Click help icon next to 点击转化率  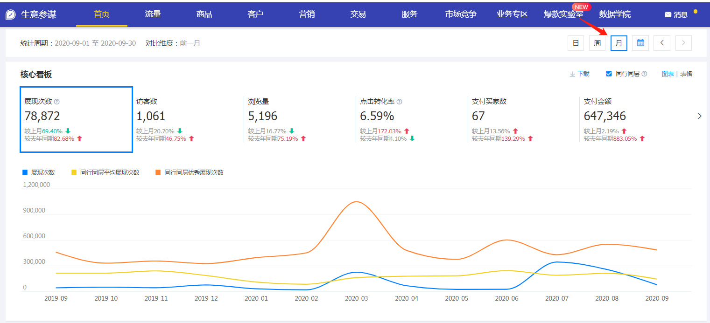coord(399,102)
